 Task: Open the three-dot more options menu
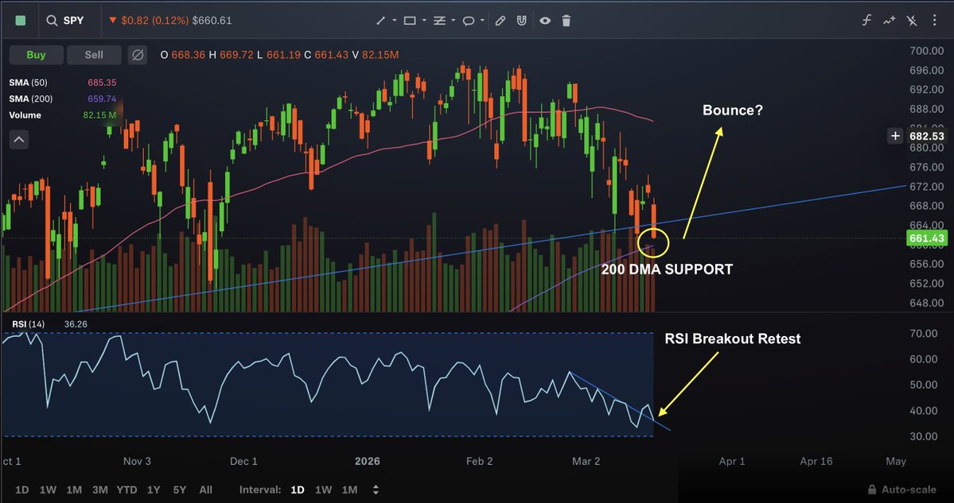[935, 21]
